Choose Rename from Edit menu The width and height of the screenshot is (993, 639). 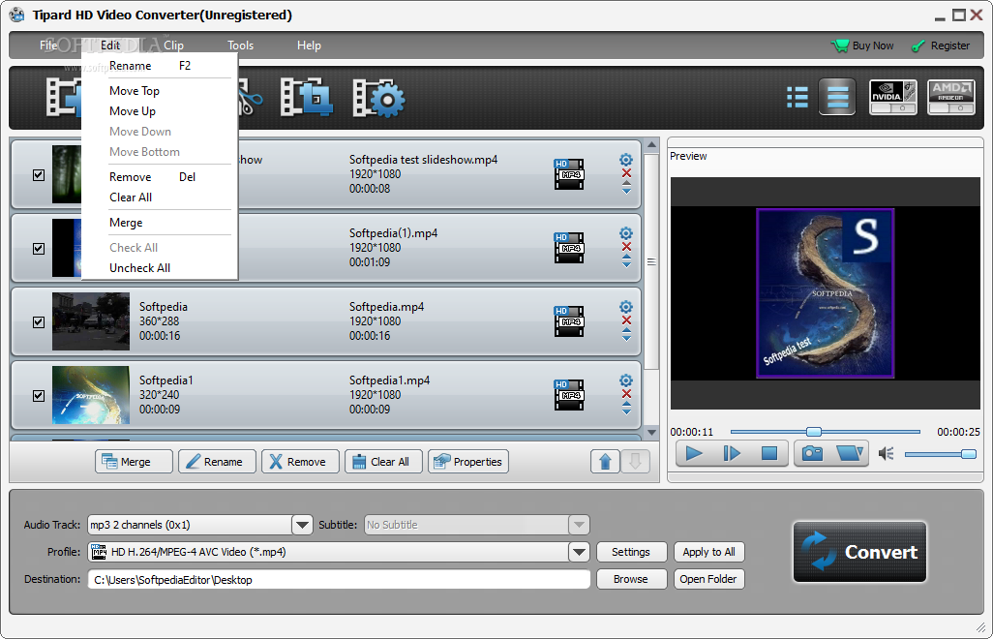160,66
